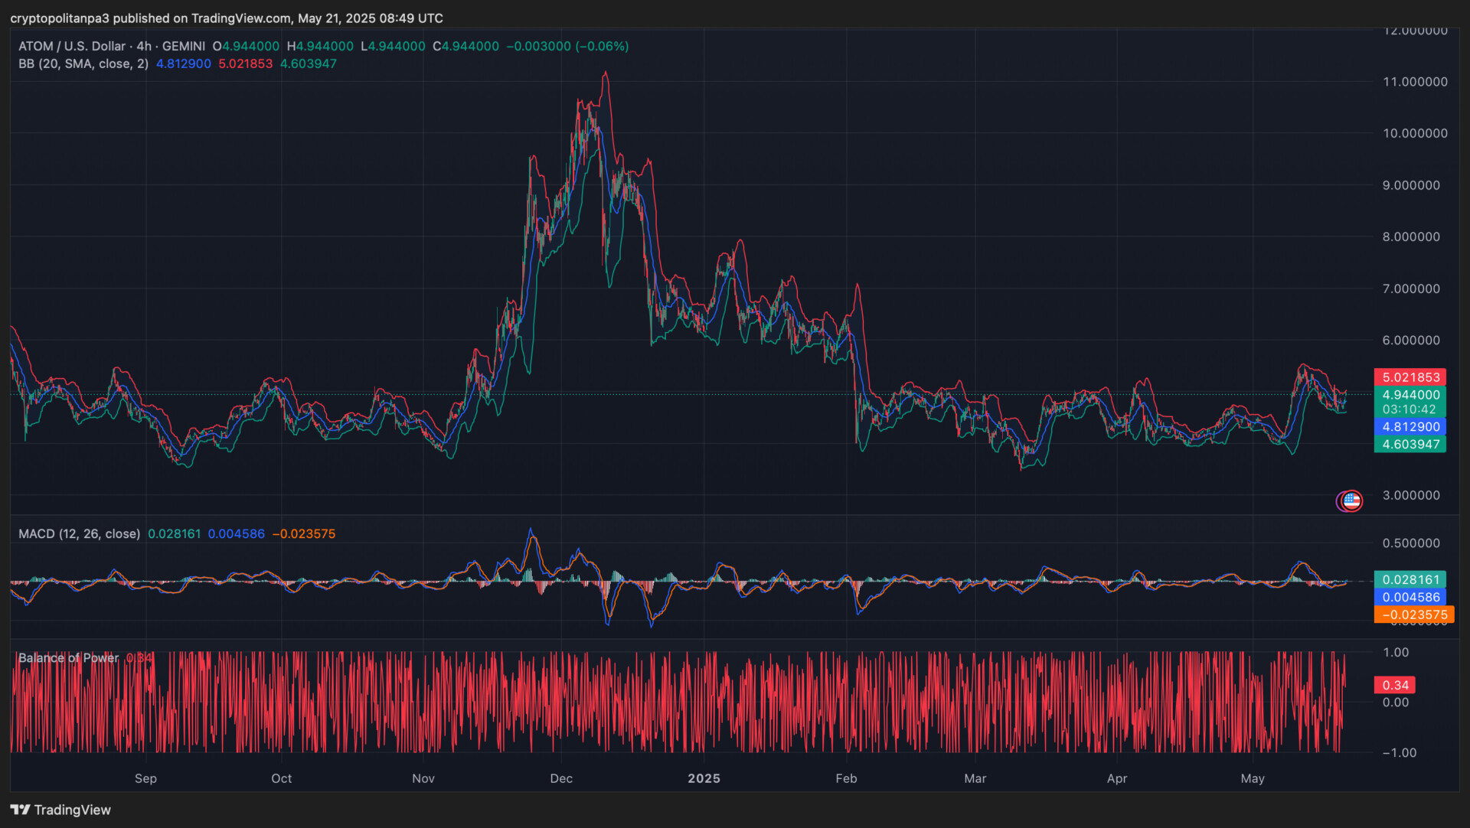
Task: Click the orange -0.023575 MACD value tag
Action: point(1413,614)
